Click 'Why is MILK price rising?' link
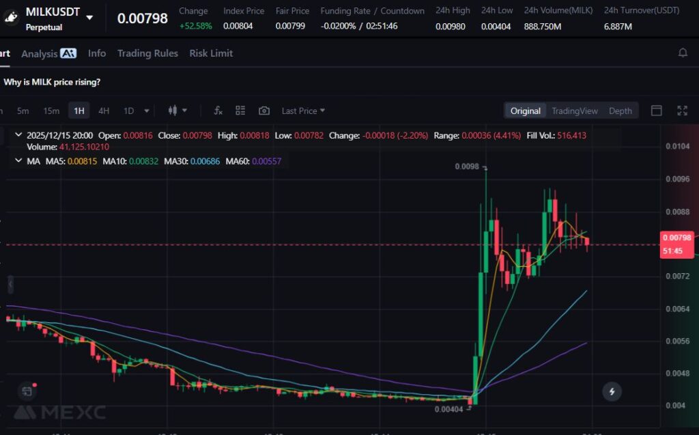This screenshot has height=435, width=699. tap(52, 82)
